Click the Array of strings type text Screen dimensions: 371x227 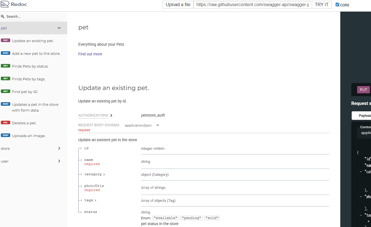coord(153,188)
